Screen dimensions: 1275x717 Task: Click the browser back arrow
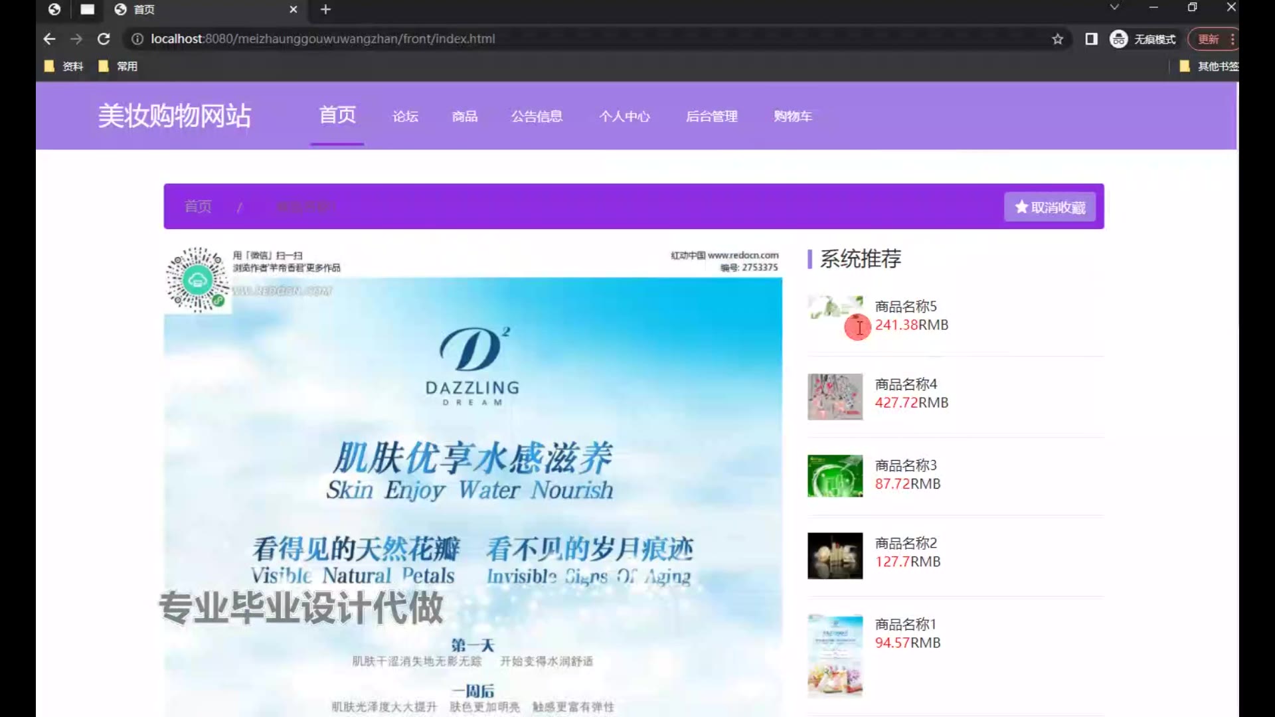pyautogui.click(x=49, y=39)
